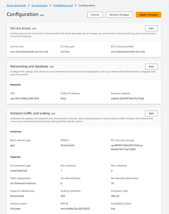
Task: Edit the Networking and database section
Action: [x=151, y=67]
